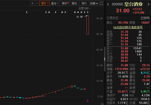Click the 总股本 1.774亿 value
The height and width of the screenshot is (105, 151).
[123, 103]
